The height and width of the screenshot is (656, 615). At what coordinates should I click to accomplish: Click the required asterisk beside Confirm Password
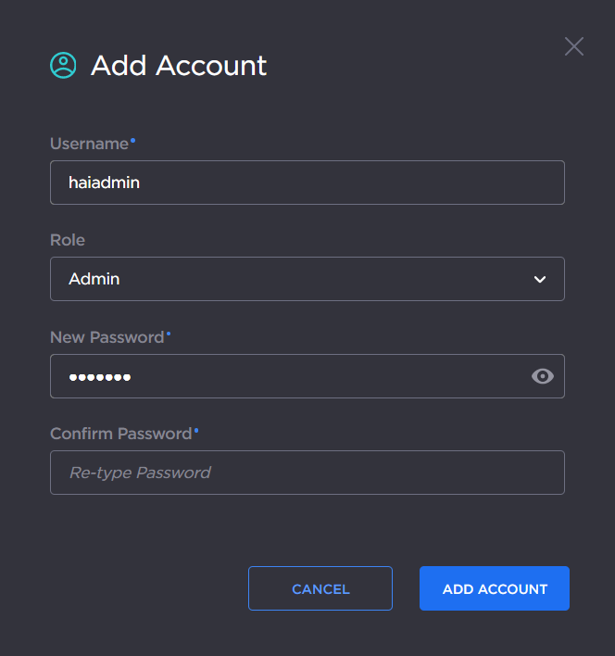coord(196,431)
